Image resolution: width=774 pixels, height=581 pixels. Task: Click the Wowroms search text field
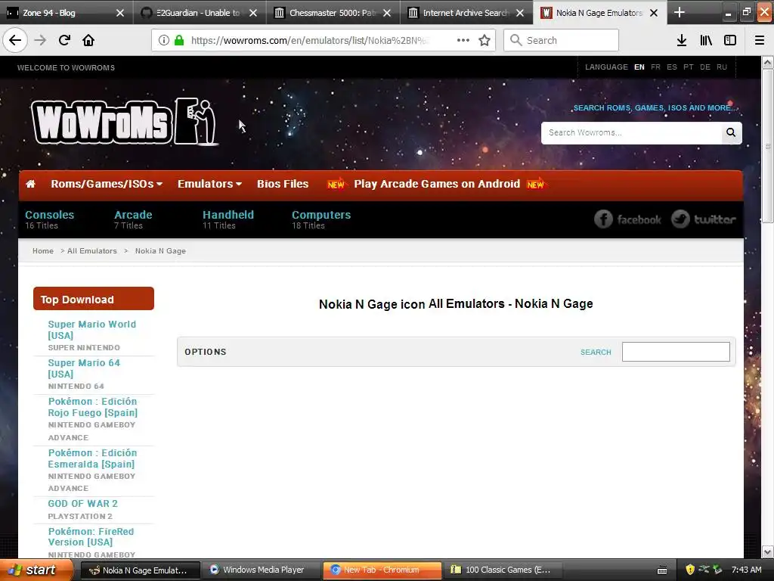point(631,132)
